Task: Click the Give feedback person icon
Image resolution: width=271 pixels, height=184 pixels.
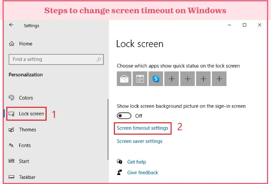Action: (x=120, y=172)
